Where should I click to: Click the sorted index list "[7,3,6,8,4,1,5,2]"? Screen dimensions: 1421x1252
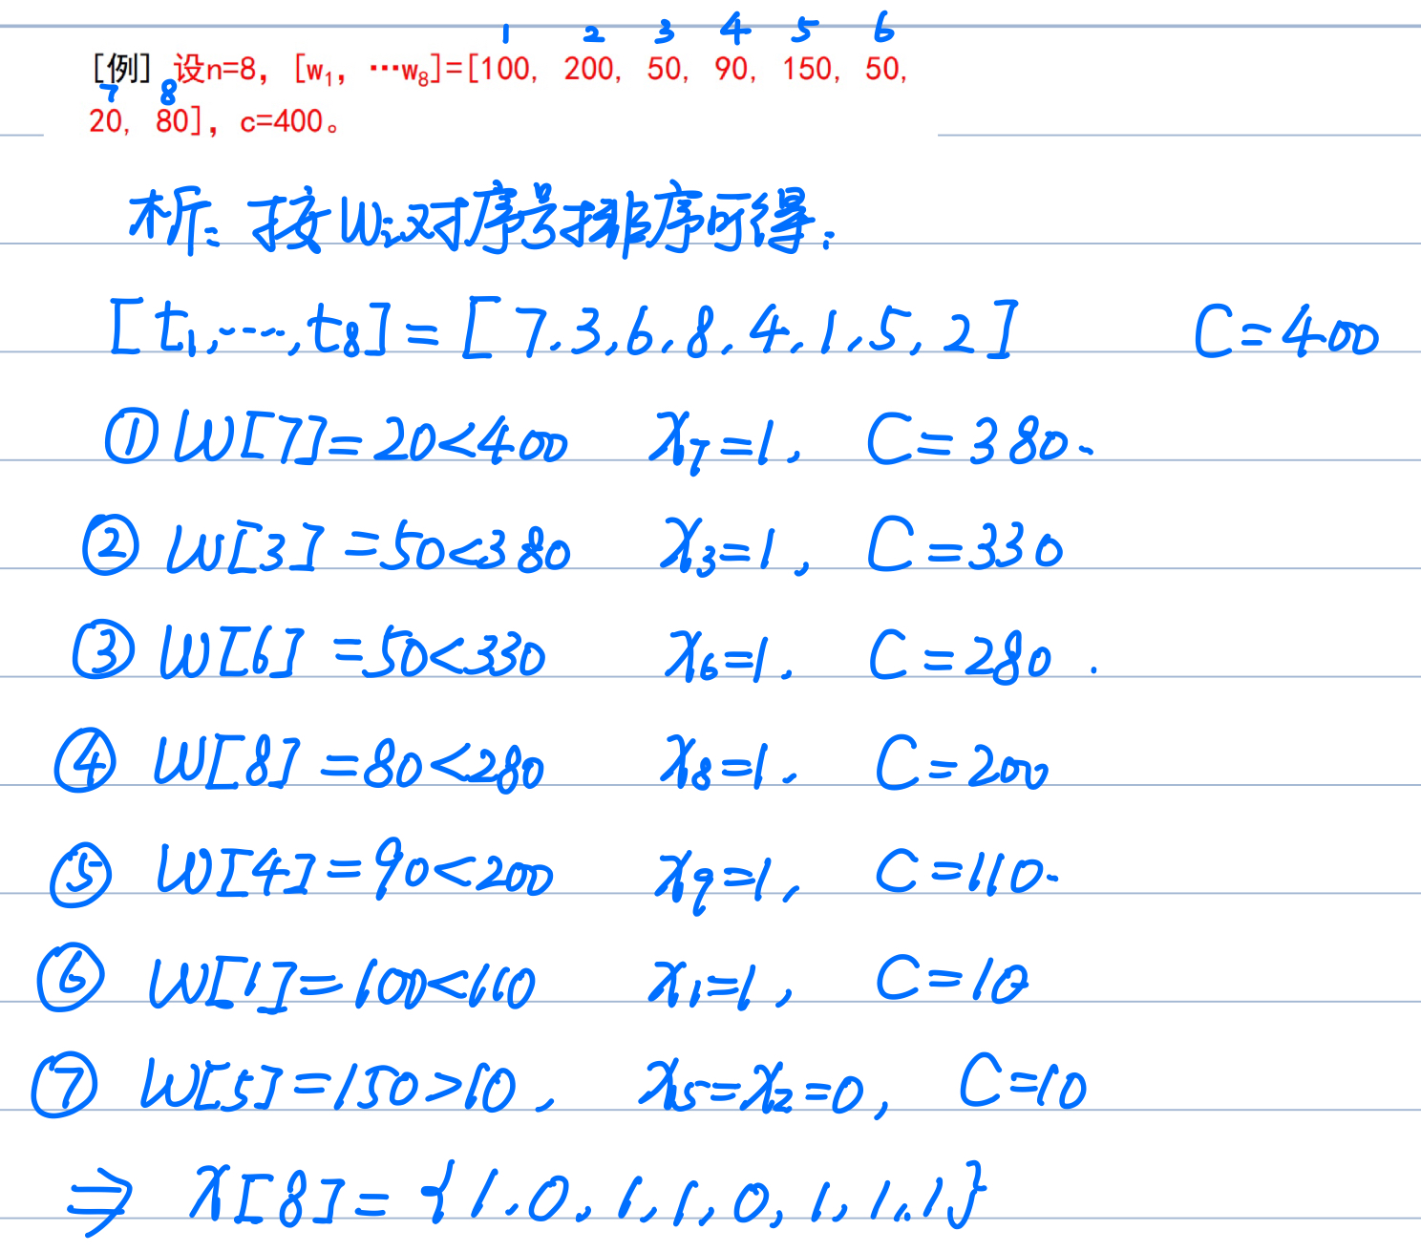coord(740,329)
